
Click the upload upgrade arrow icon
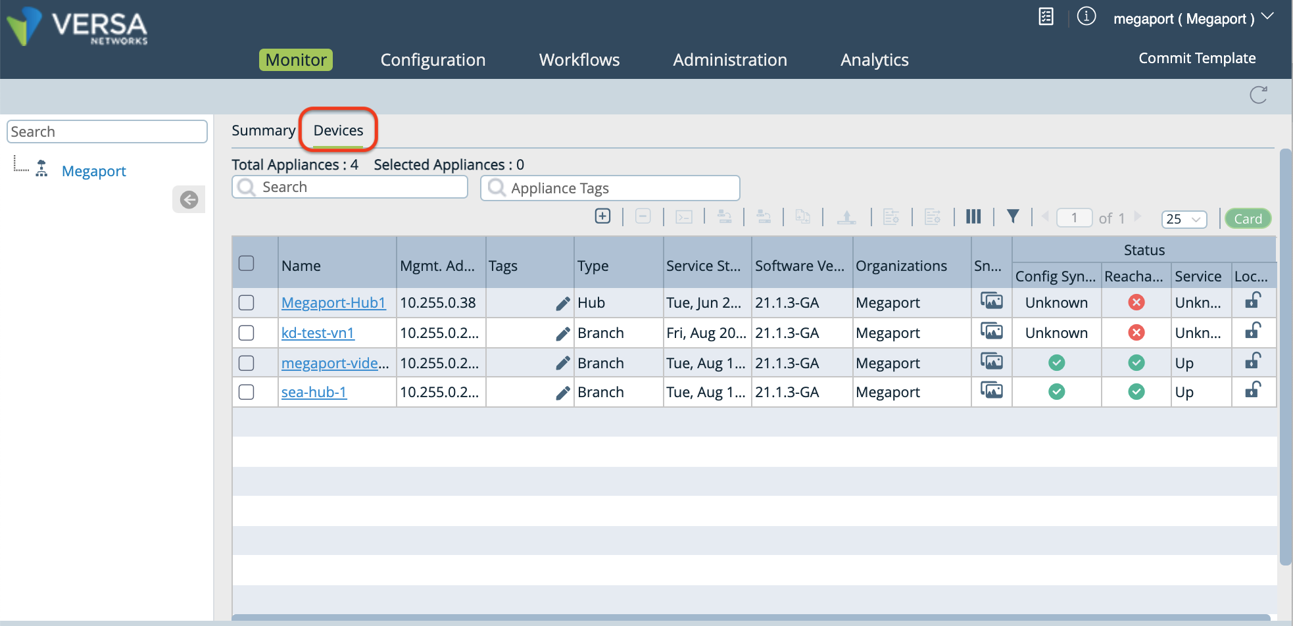pos(846,217)
